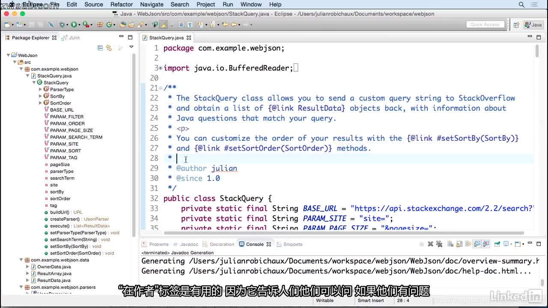The width and height of the screenshot is (548, 308).
Task: Collapse the com.example.webjson.data package
Action: [21, 260]
